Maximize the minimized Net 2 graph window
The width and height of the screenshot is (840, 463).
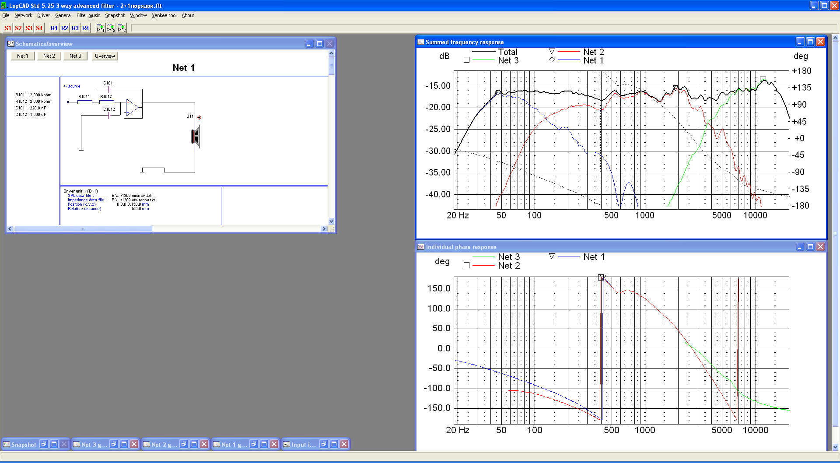tap(194, 444)
